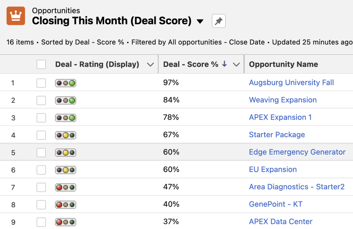Sort by the Opportunity Name column header
Viewport: 353px width, 229px height.
pos(283,64)
